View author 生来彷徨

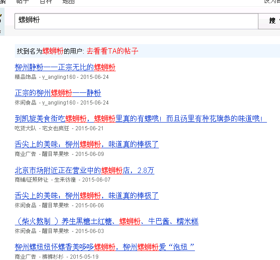point(66,180)
